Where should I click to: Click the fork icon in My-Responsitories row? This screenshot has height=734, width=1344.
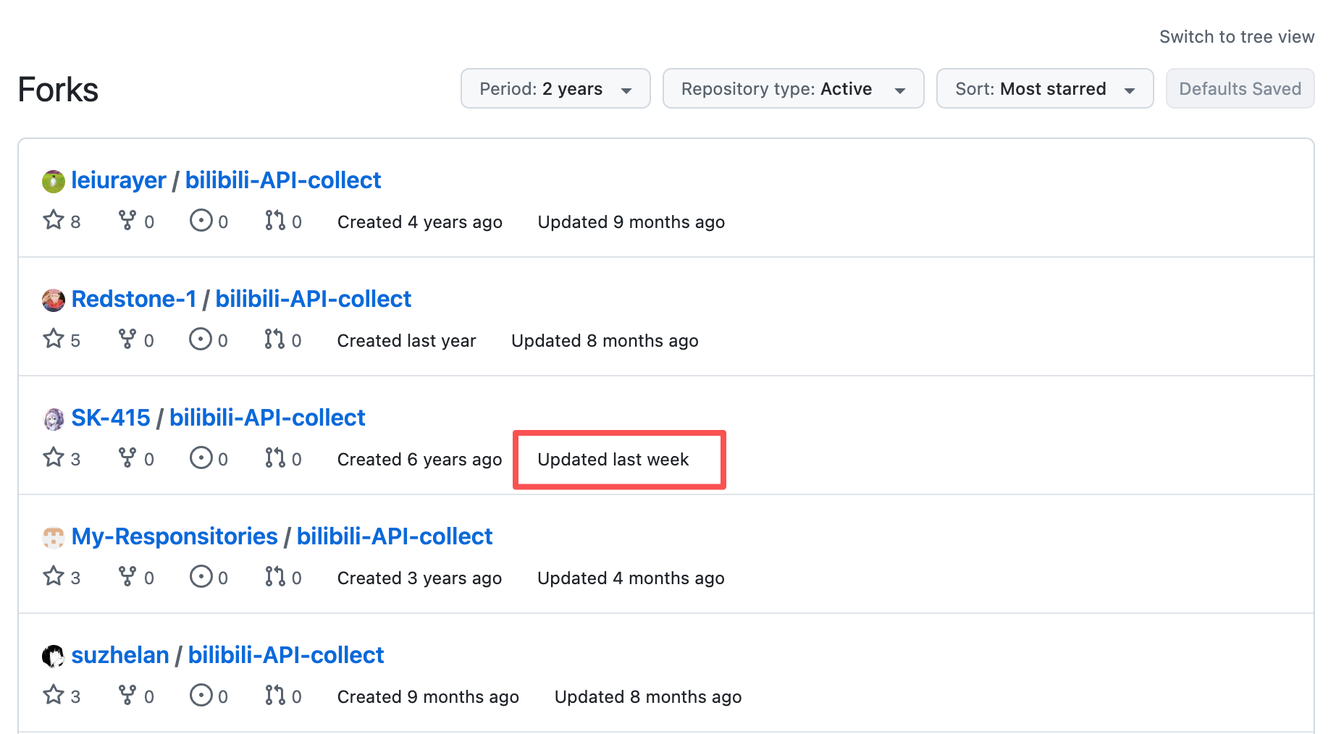tap(127, 576)
